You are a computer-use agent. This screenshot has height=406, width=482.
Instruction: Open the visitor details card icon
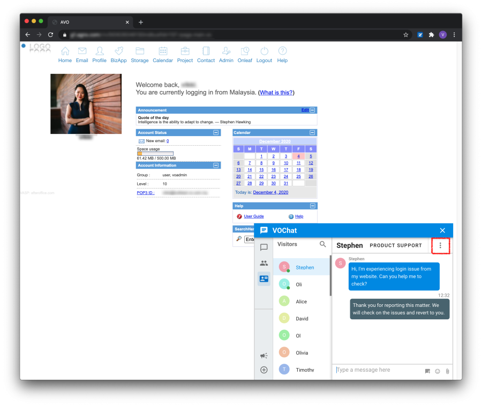(x=263, y=279)
